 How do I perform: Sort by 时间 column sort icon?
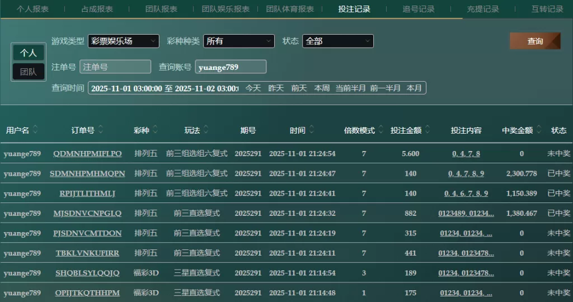312,130
